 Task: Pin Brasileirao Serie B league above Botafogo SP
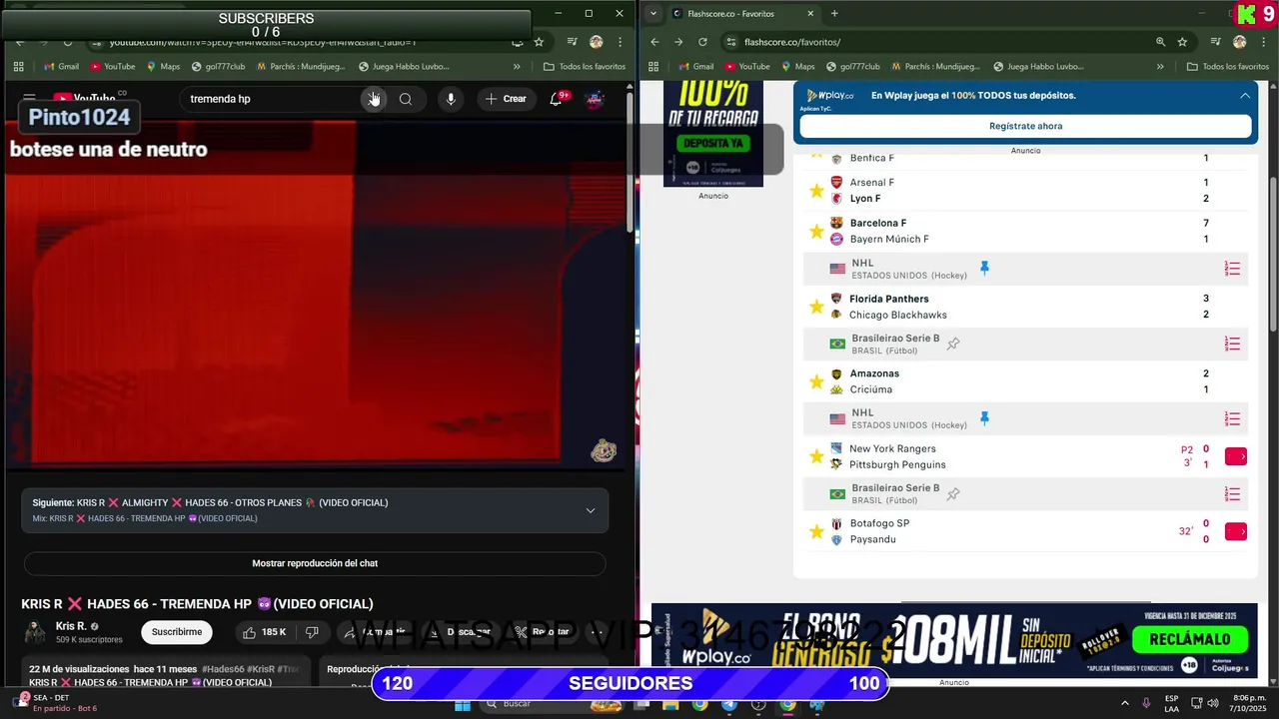coord(953,493)
